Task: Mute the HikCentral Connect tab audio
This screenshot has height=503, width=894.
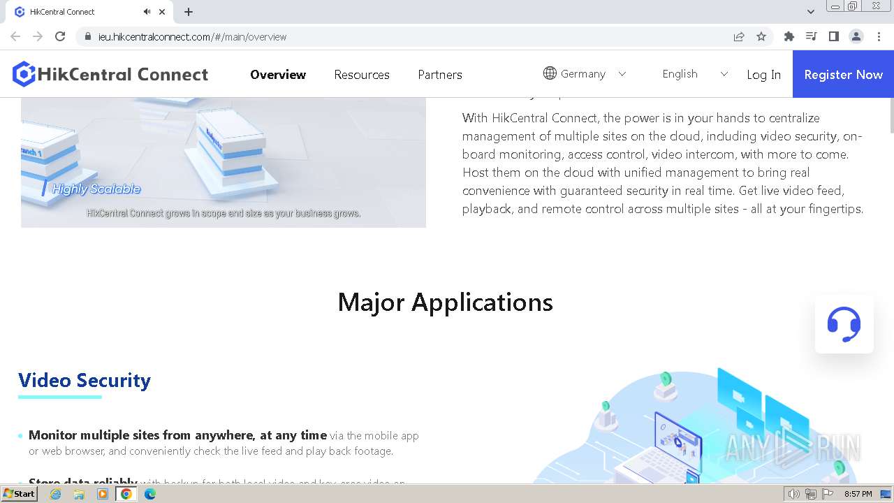Action: point(147,12)
